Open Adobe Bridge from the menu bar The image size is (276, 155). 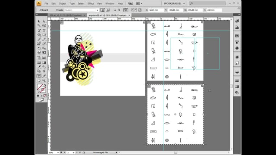tap(130, 3)
